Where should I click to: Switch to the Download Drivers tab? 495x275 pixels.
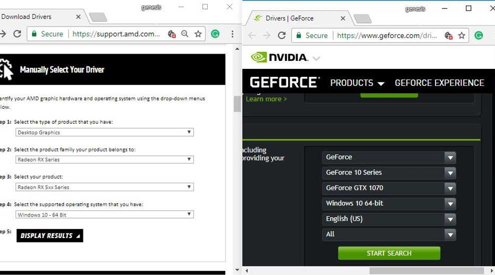41,16
